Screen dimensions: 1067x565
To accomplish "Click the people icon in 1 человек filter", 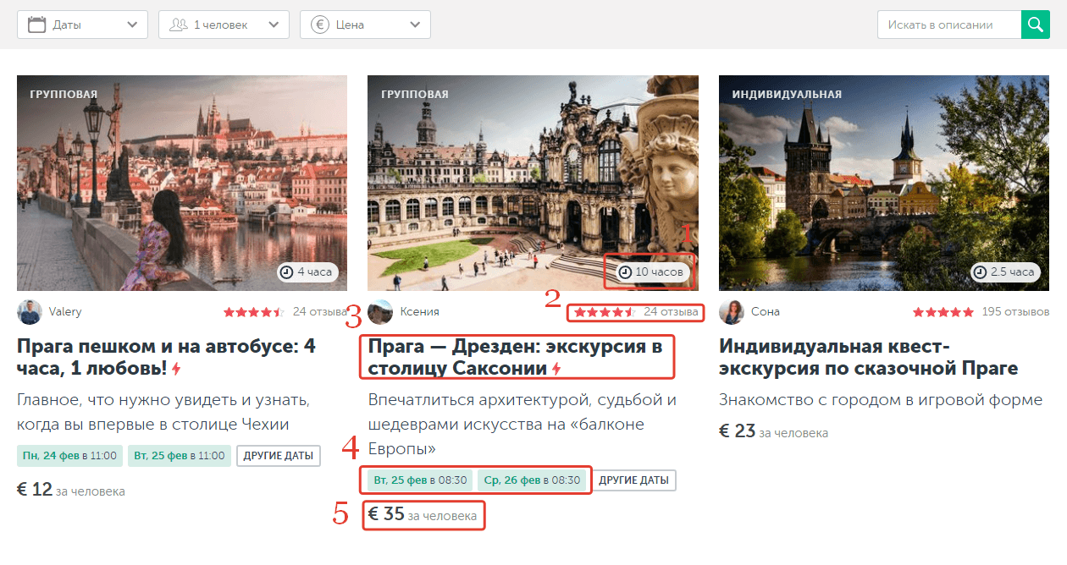I will [x=178, y=25].
